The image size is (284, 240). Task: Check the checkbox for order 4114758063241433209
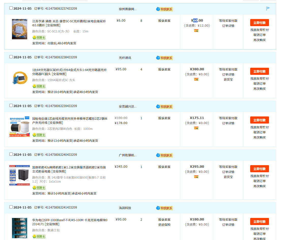[11, 207]
